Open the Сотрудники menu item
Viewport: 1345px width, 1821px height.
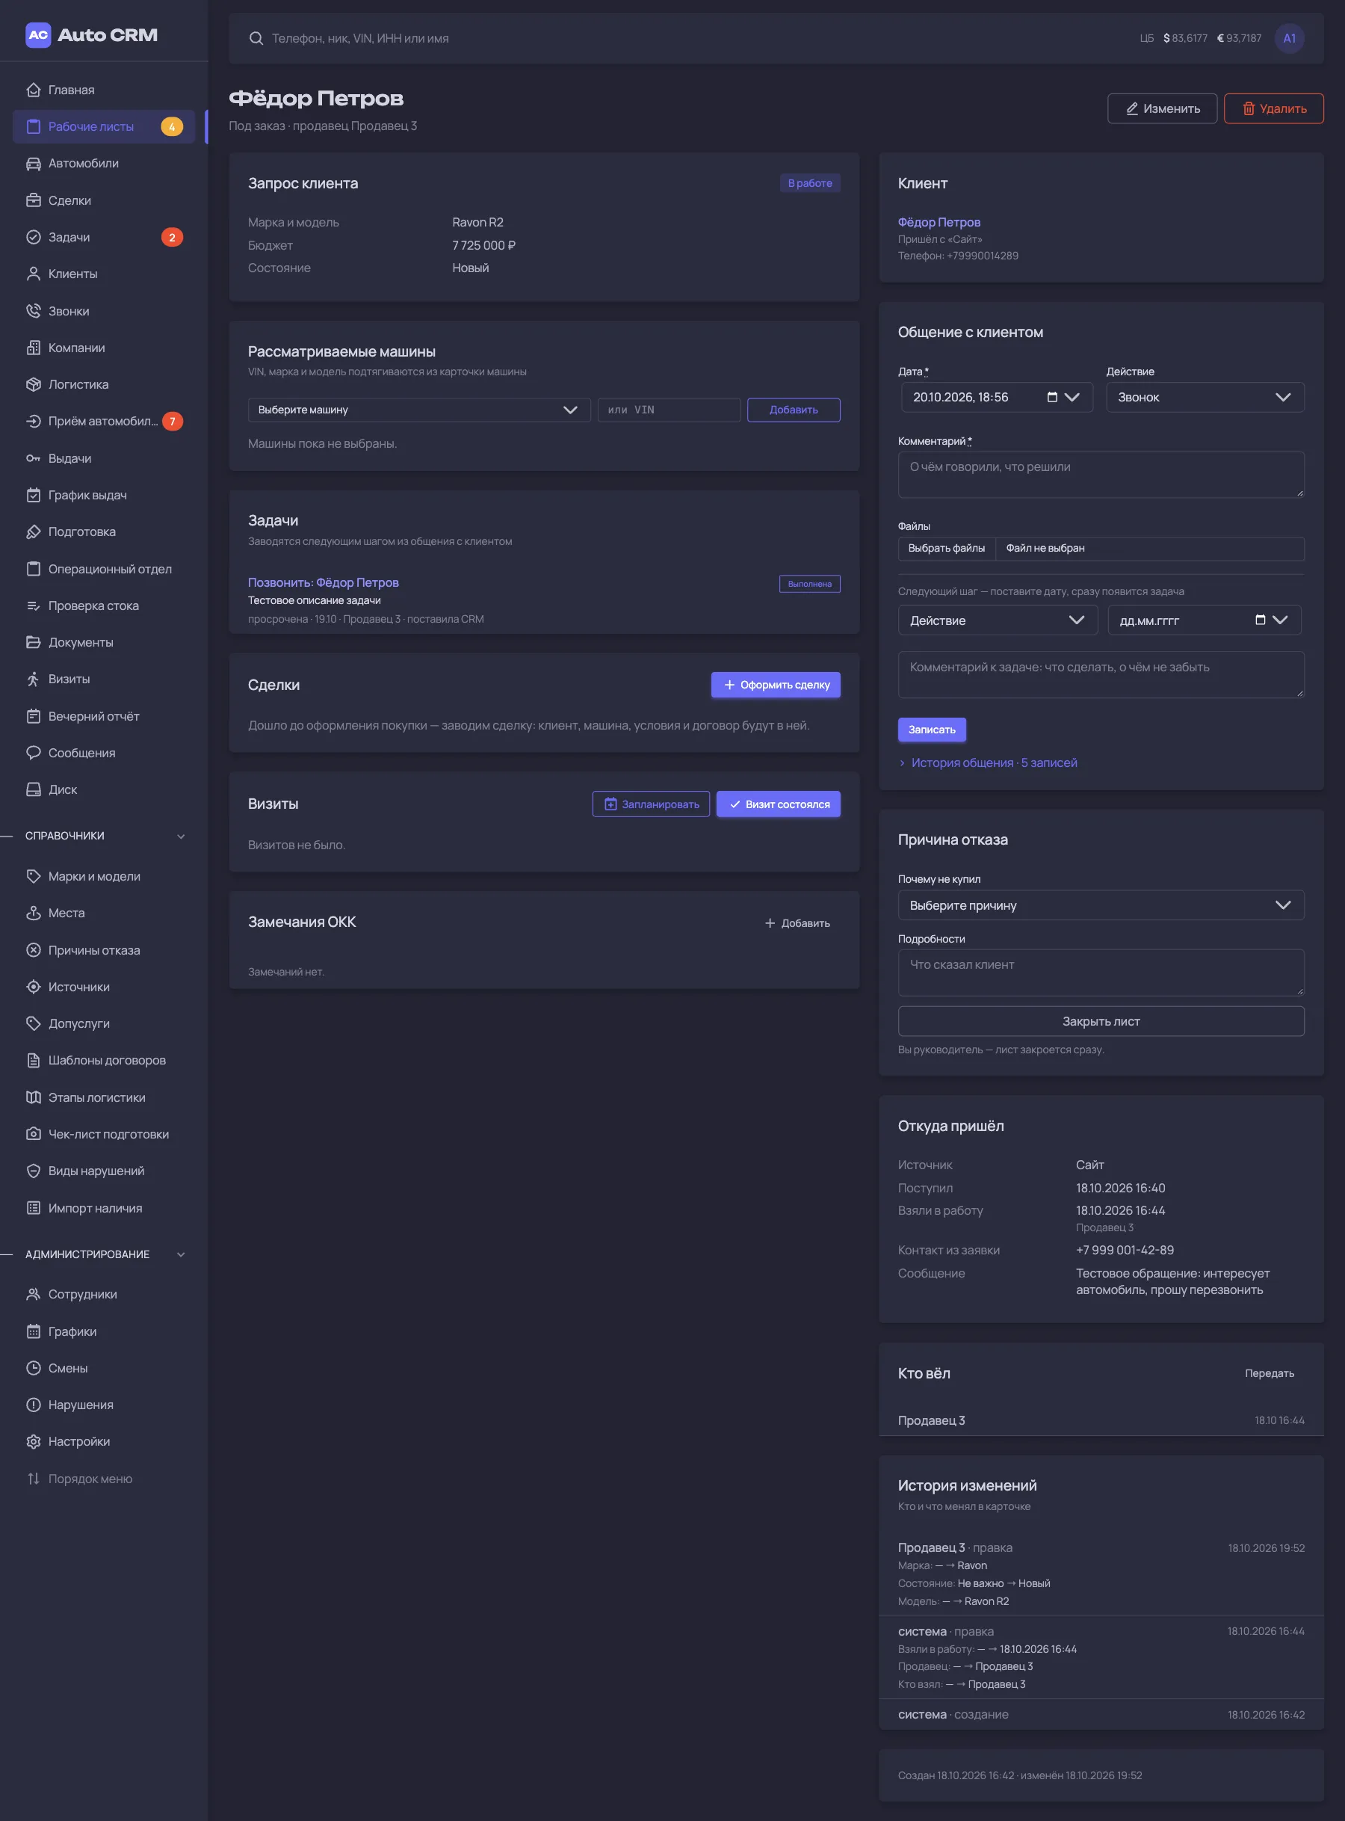[103, 1294]
